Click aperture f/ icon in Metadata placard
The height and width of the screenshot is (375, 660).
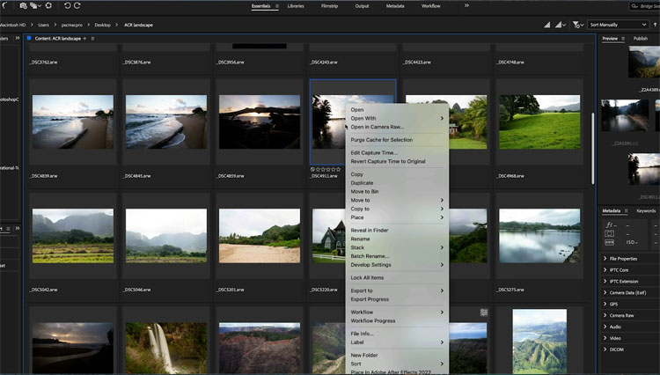click(x=610, y=224)
